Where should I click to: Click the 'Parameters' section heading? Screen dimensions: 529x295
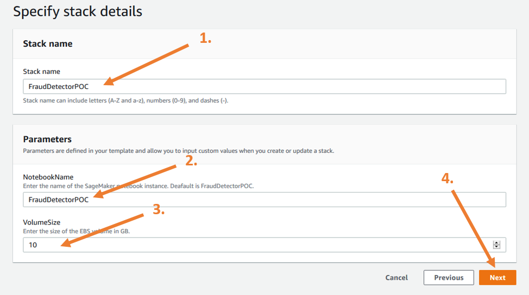coord(47,139)
